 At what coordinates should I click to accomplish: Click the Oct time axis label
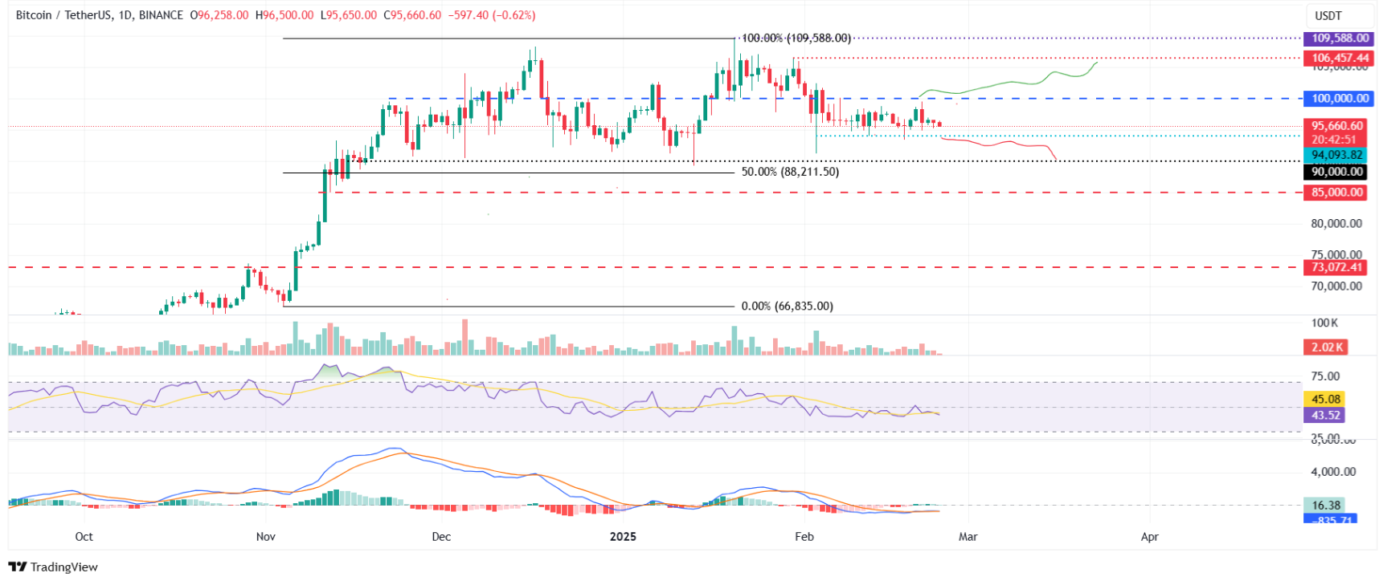coord(84,537)
